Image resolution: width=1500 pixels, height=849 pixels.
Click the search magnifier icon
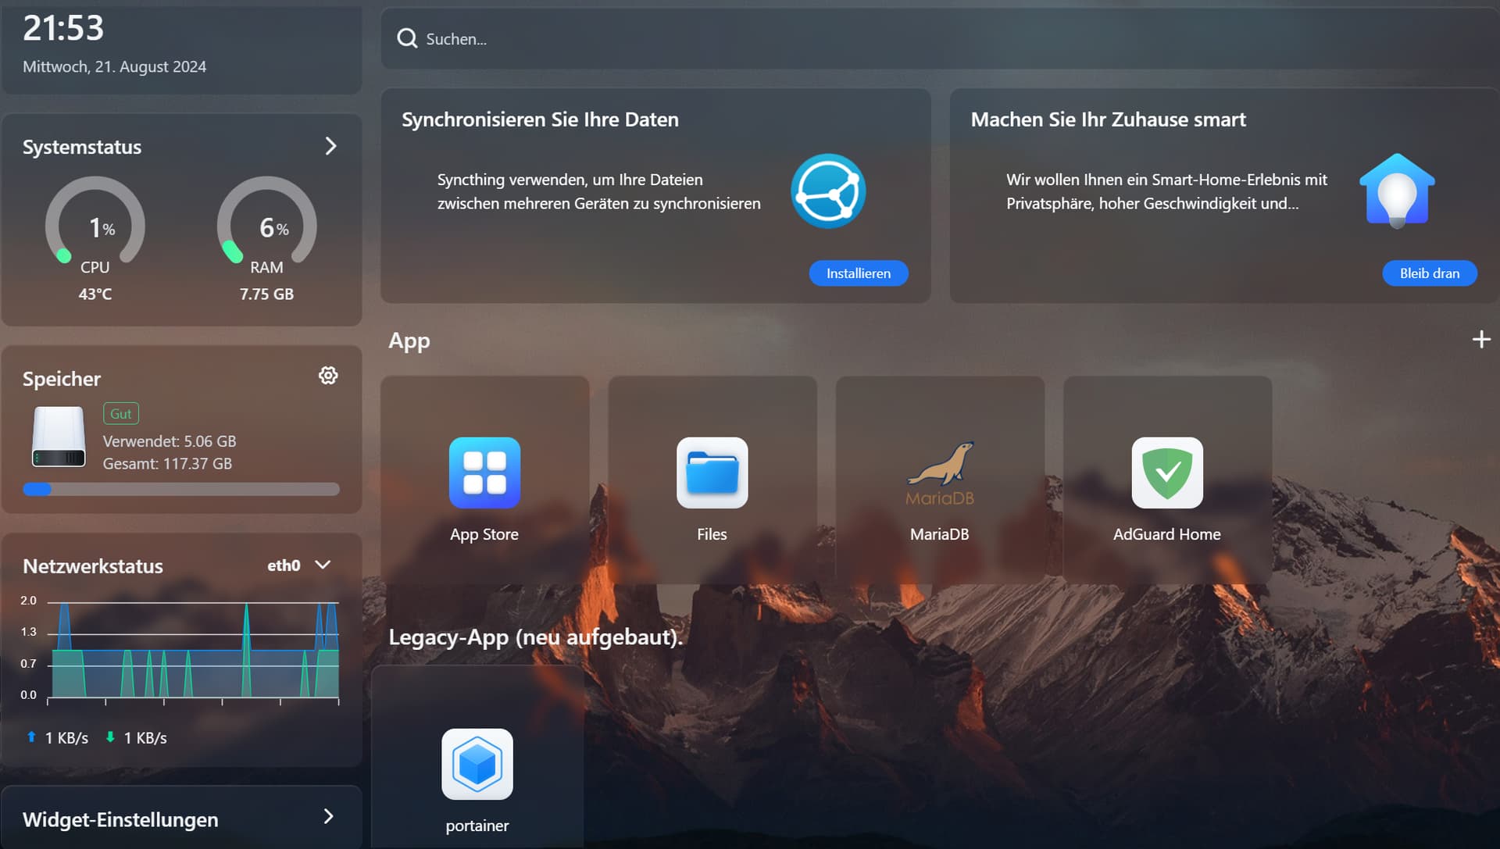coord(407,38)
